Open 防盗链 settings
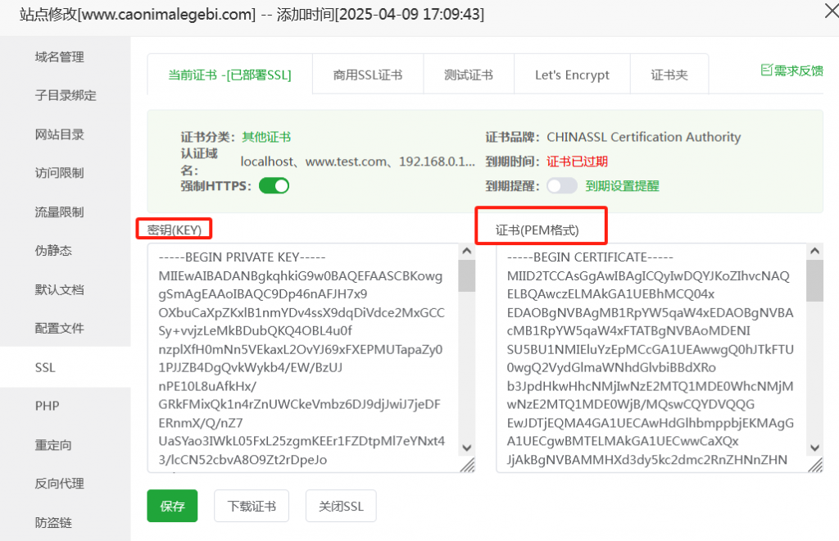The image size is (839, 541). tap(53, 523)
